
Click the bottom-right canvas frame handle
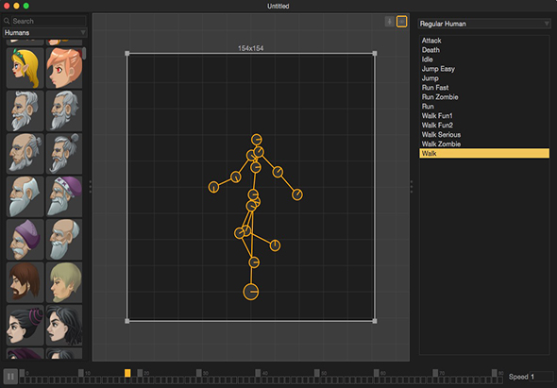[375, 321]
